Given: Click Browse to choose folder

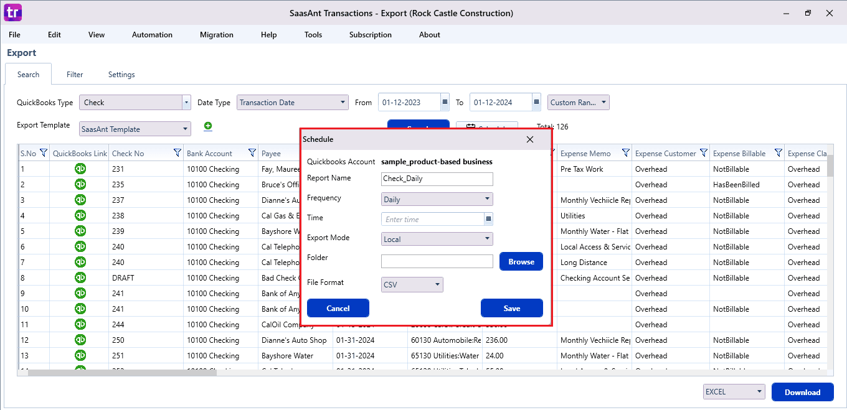Looking at the screenshot, I should pyautogui.click(x=521, y=261).
